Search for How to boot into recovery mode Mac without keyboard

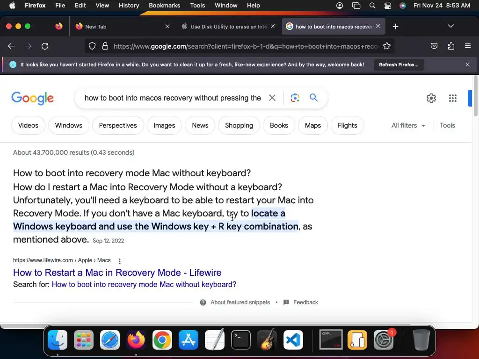point(144,285)
